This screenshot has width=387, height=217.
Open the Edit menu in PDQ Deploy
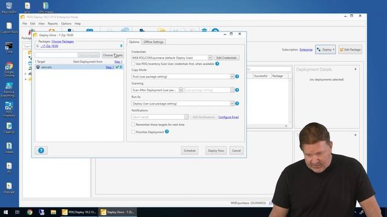click(x=33, y=24)
